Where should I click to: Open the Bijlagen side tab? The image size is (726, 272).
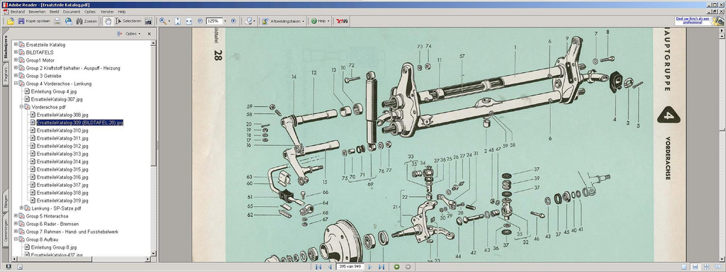pos(5,200)
